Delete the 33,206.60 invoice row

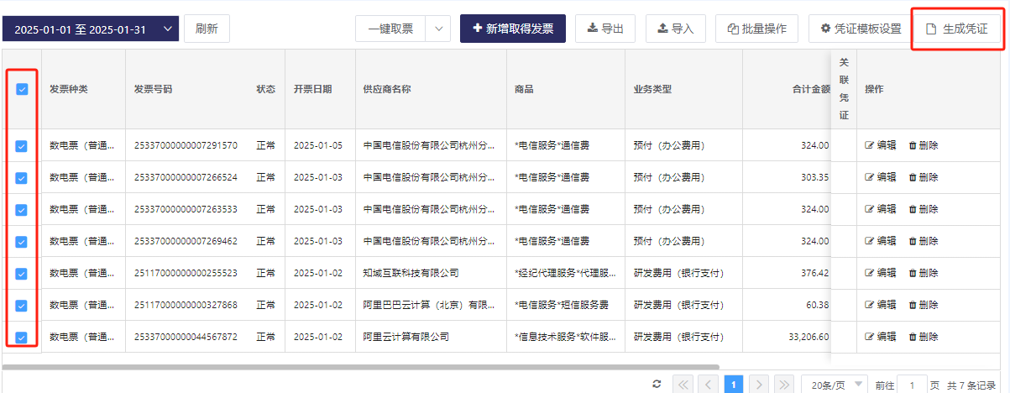click(x=924, y=337)
